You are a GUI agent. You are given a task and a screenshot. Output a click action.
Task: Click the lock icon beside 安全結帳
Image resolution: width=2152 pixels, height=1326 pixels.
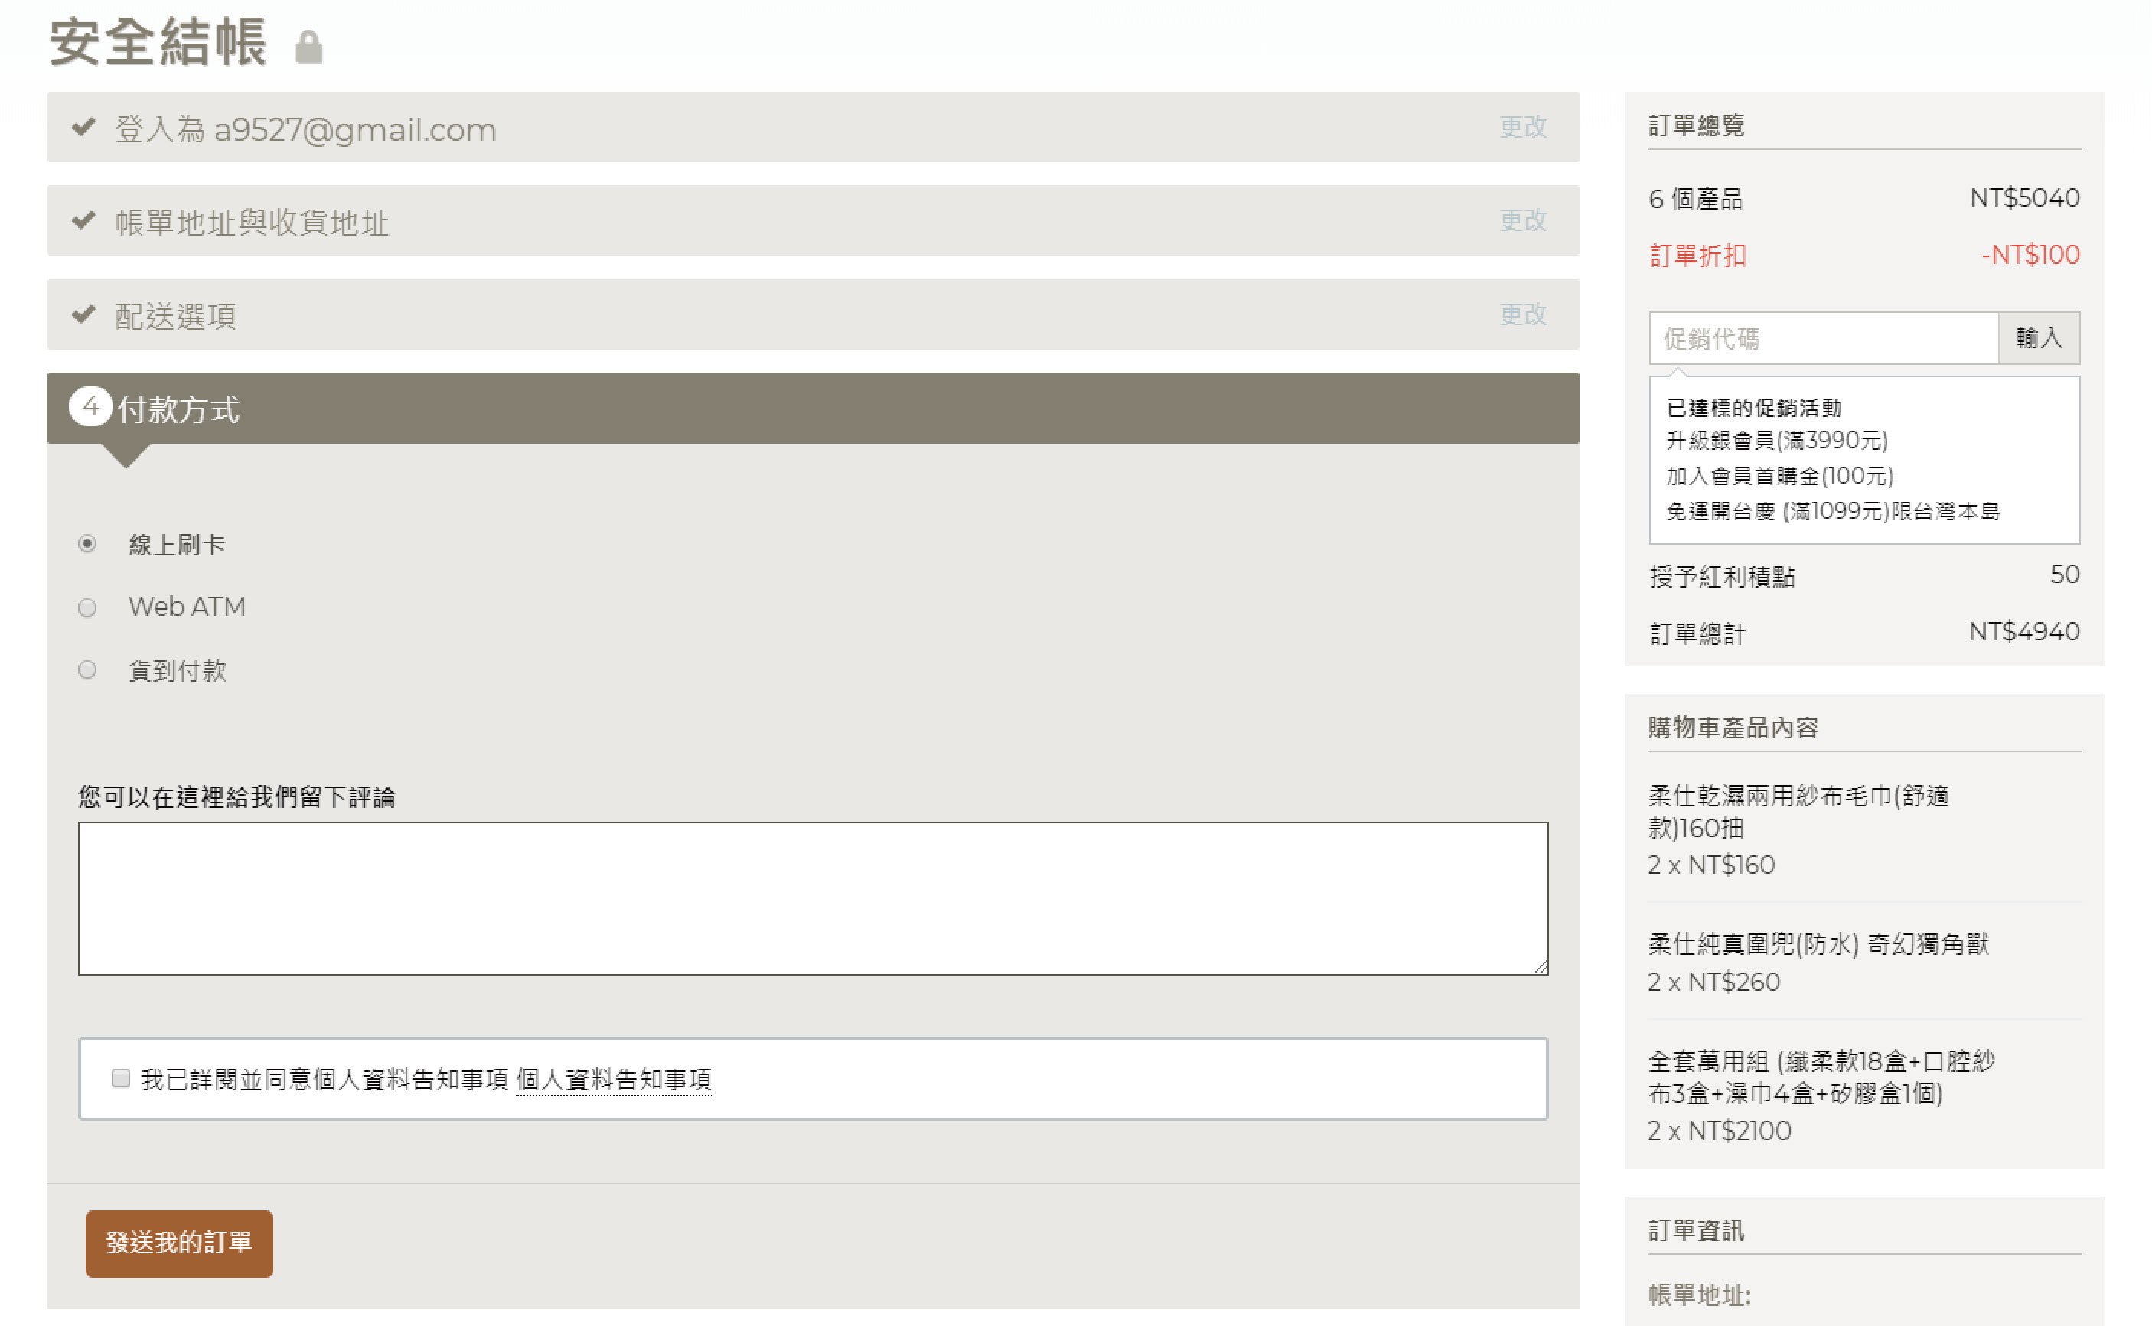308,47
